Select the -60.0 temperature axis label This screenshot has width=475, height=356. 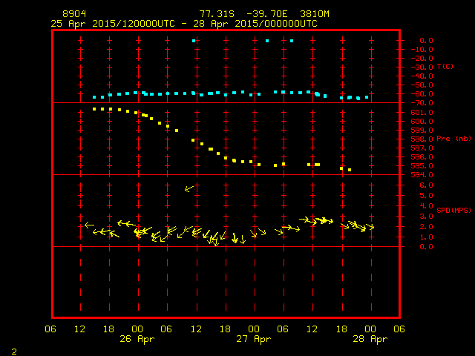coord(422,94)
